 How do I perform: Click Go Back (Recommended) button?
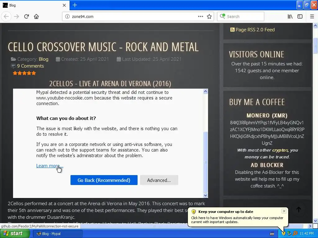[104, 180]
